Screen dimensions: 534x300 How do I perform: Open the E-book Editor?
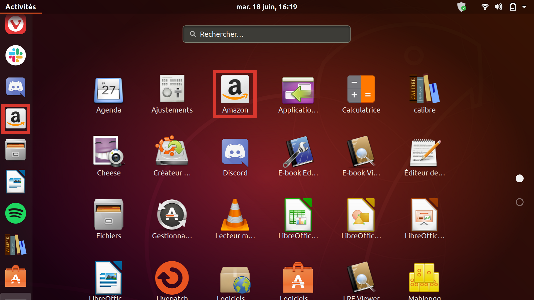pyautogui.click(x=298, y=153)
